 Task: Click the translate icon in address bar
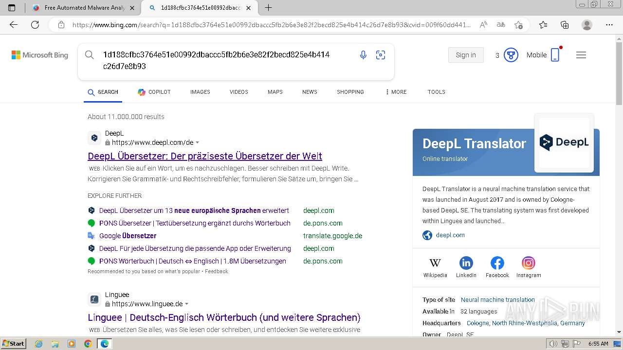click(500, 25)
